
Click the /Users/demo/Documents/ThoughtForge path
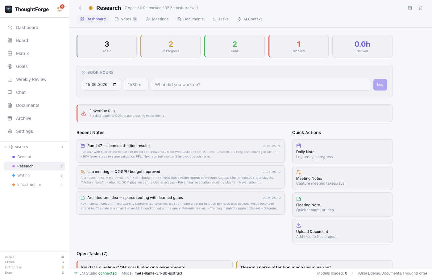[x=393, y=273]
